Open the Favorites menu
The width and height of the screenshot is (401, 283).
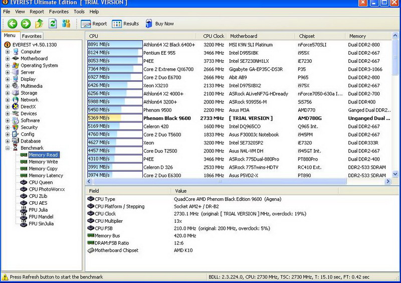coord(59,12)
